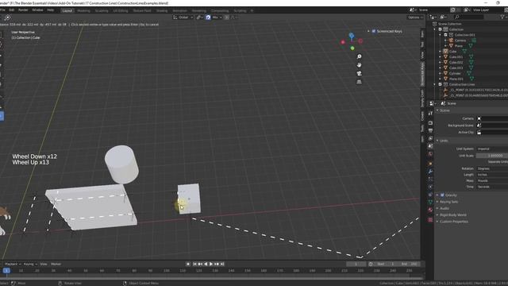Screen dimensions: 508x286
Task: Toggle Construction Lines collection checkbox
Action: tap(441, 84)
